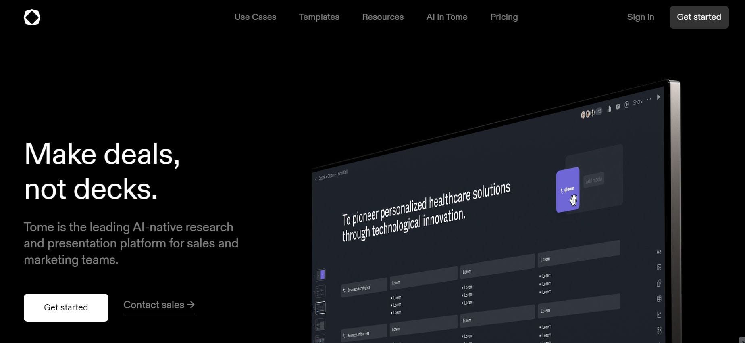Open the Use Cases menu
Screen dimensions: 745x343
(255, 17)
